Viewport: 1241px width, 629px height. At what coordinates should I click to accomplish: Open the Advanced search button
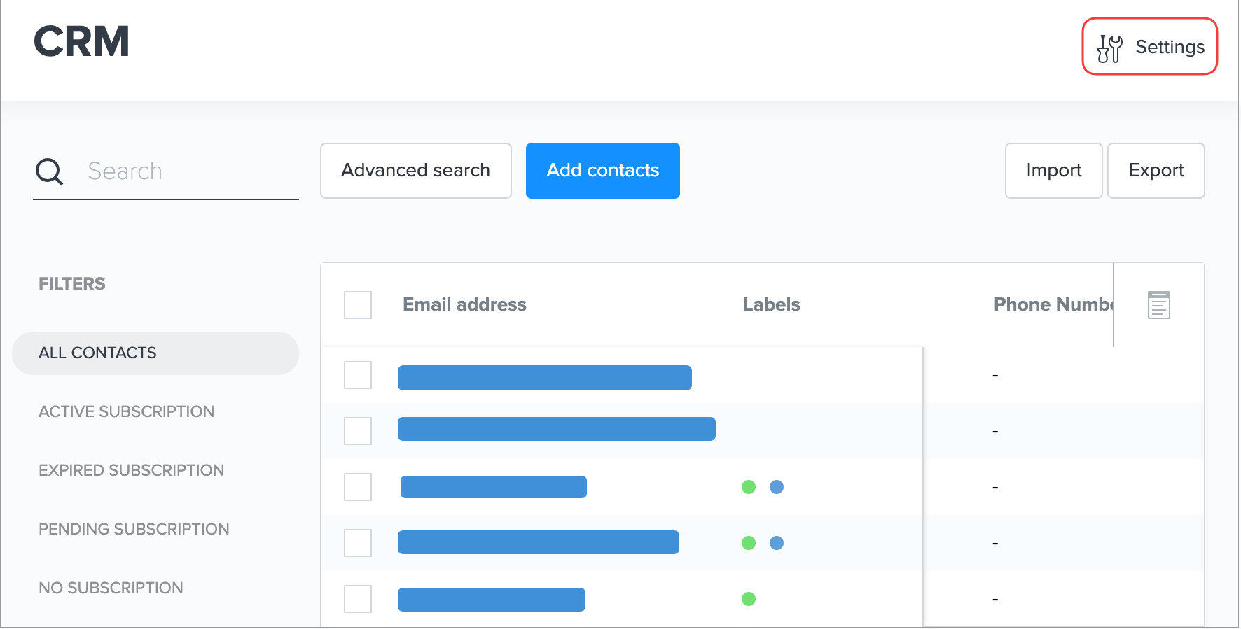pos(415,171)
